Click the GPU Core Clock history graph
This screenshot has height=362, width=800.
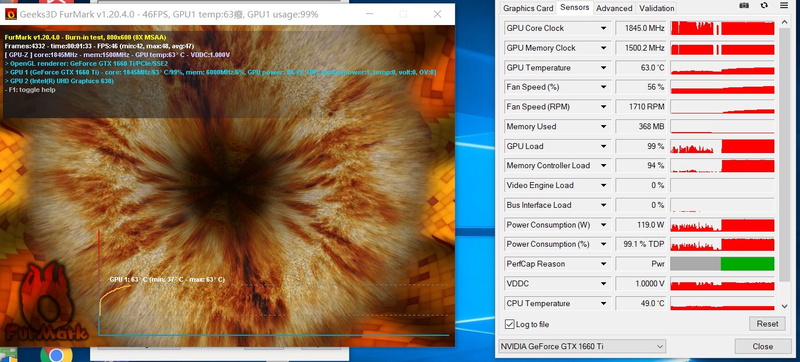click(723, 28)
